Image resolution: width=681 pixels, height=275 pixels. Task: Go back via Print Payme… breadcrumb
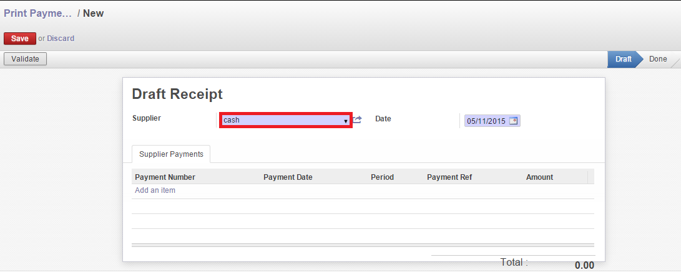coord(37,13)
